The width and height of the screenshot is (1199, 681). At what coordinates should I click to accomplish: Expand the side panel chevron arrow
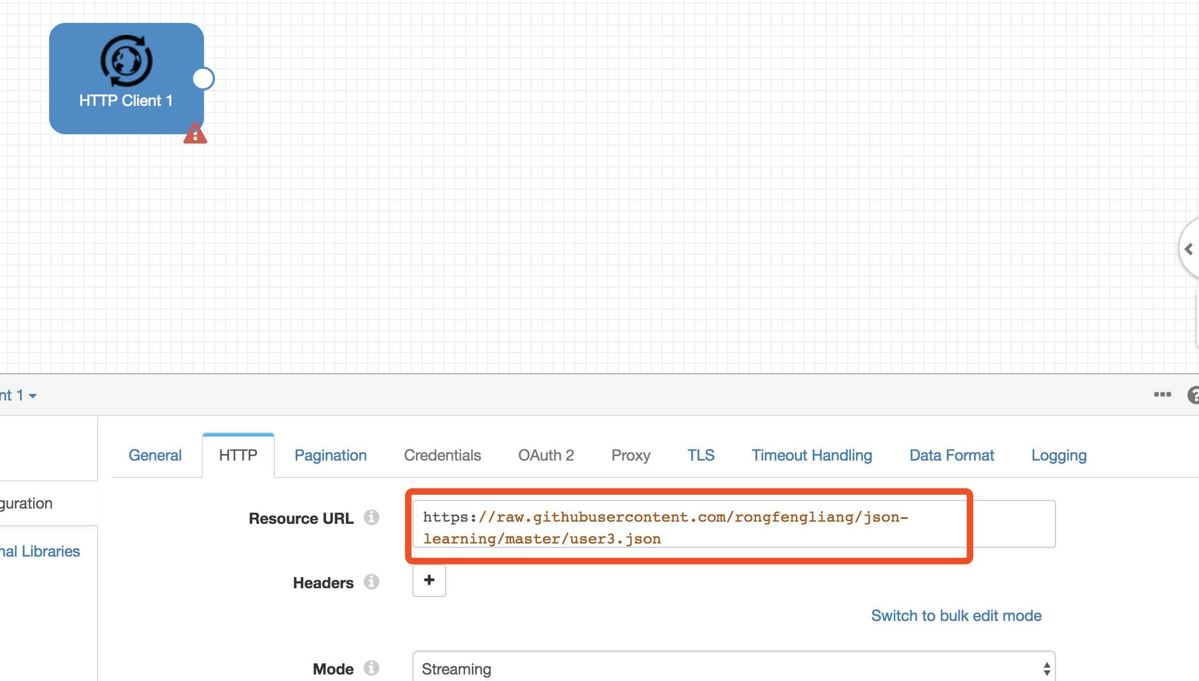click(x=1189, y=249)
